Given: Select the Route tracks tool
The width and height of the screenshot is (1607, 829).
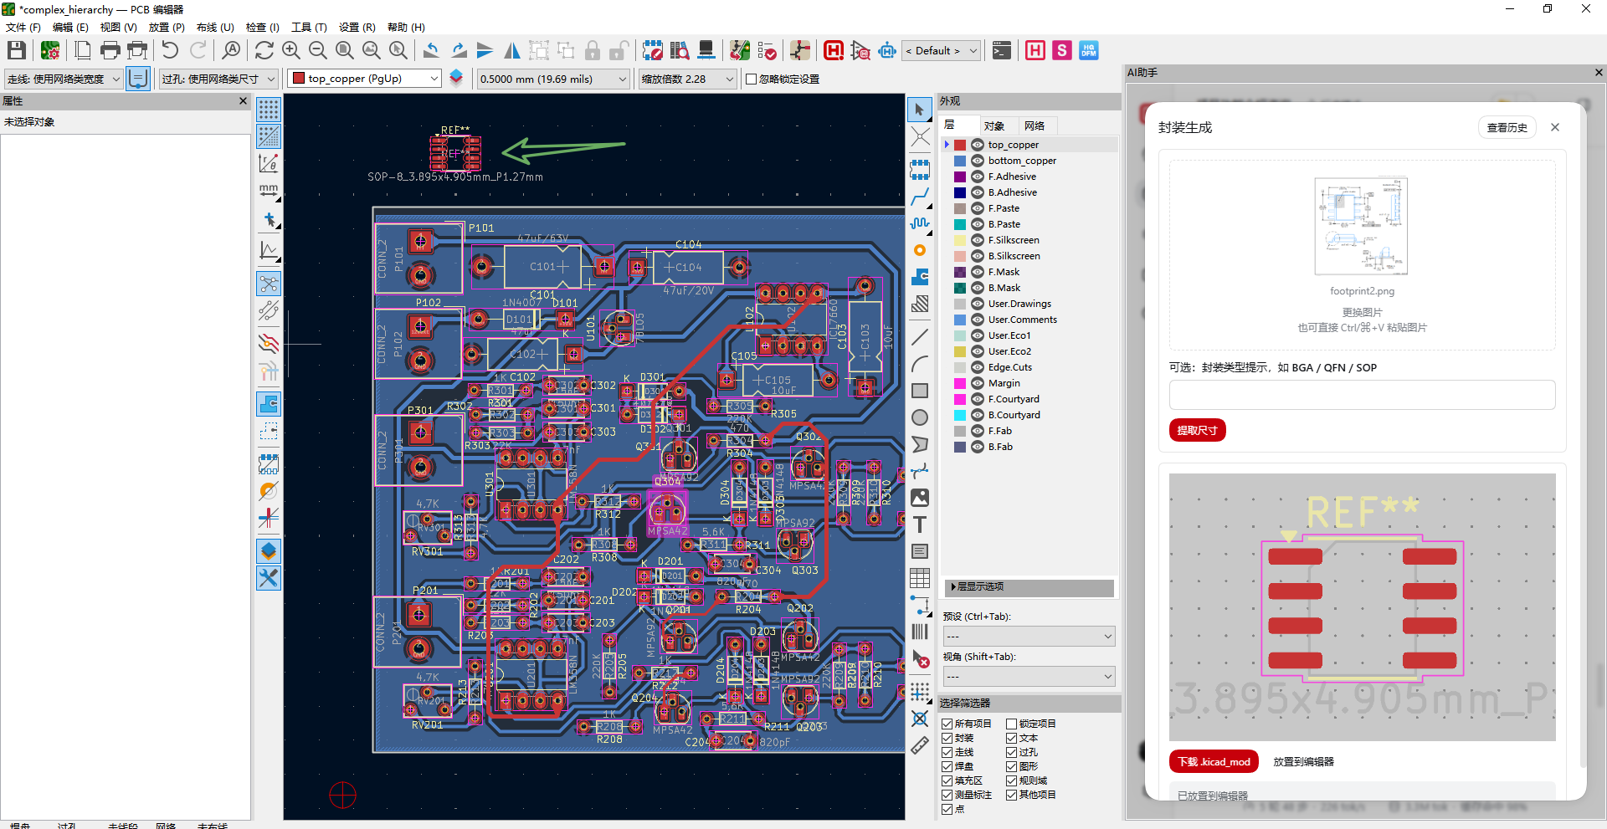Looking at the screenshot, I should point(920,197).
